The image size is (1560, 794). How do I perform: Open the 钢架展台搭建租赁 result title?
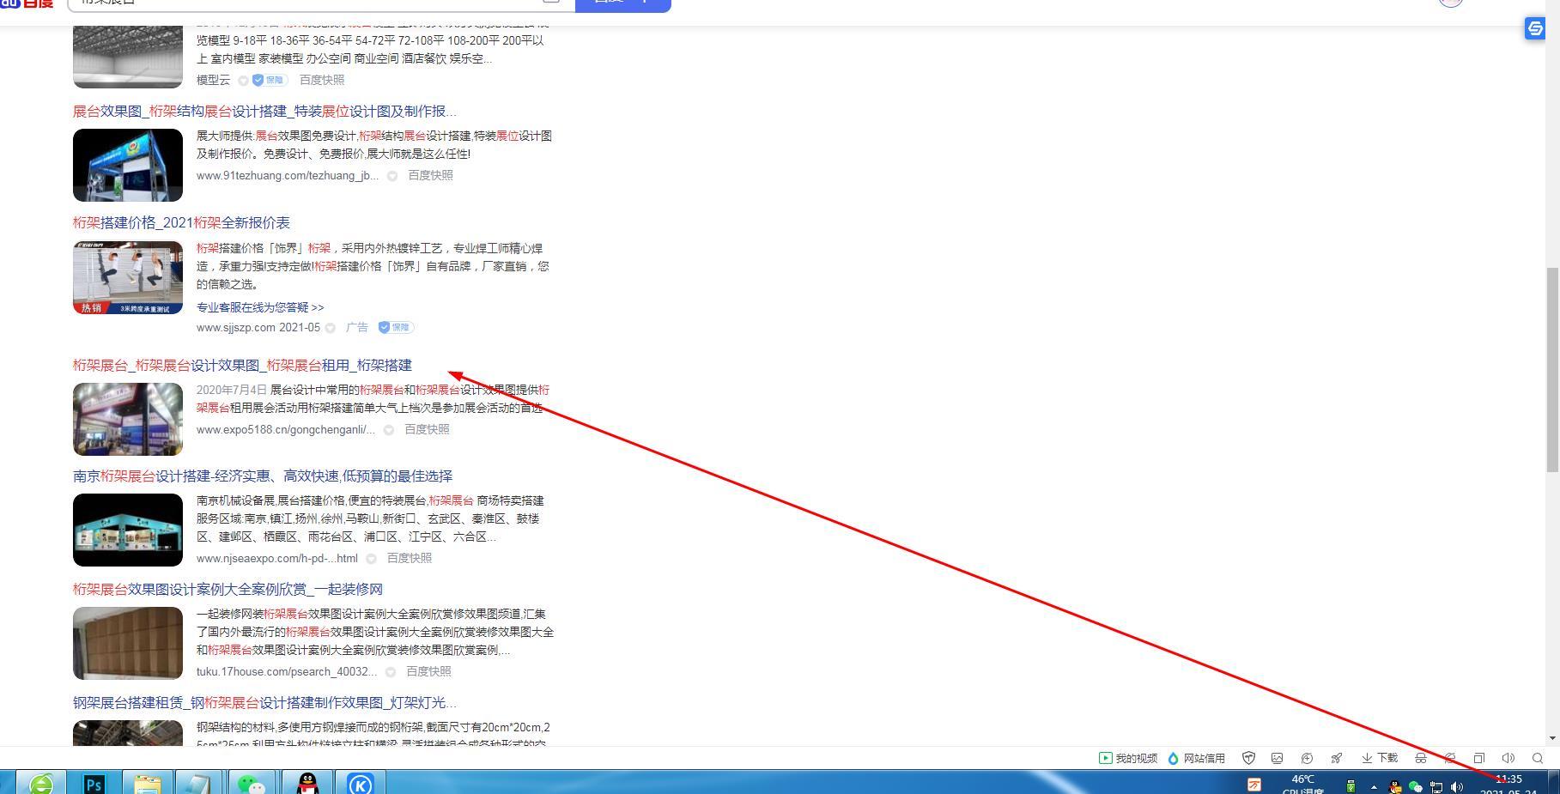[x=264, y=703]
